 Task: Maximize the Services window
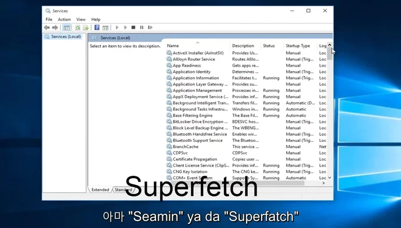[x=309, y=11]
